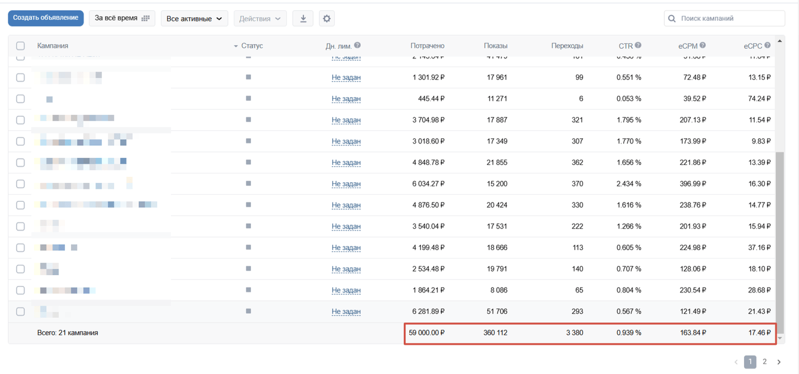Open the Все активные filter dropdown

point(194,18)
